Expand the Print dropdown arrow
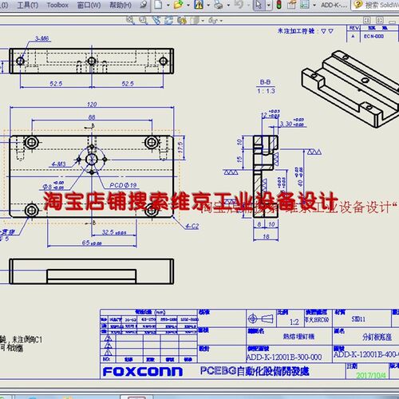Image resolution: width=399 pixels, height=399 pixels. [228, 5]
